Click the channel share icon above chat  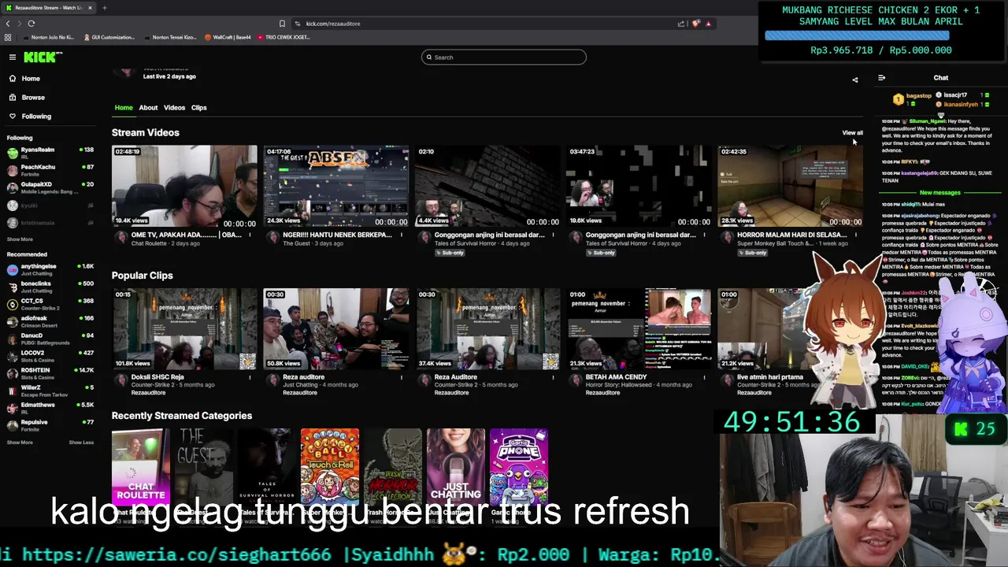(x=855, y=79)
